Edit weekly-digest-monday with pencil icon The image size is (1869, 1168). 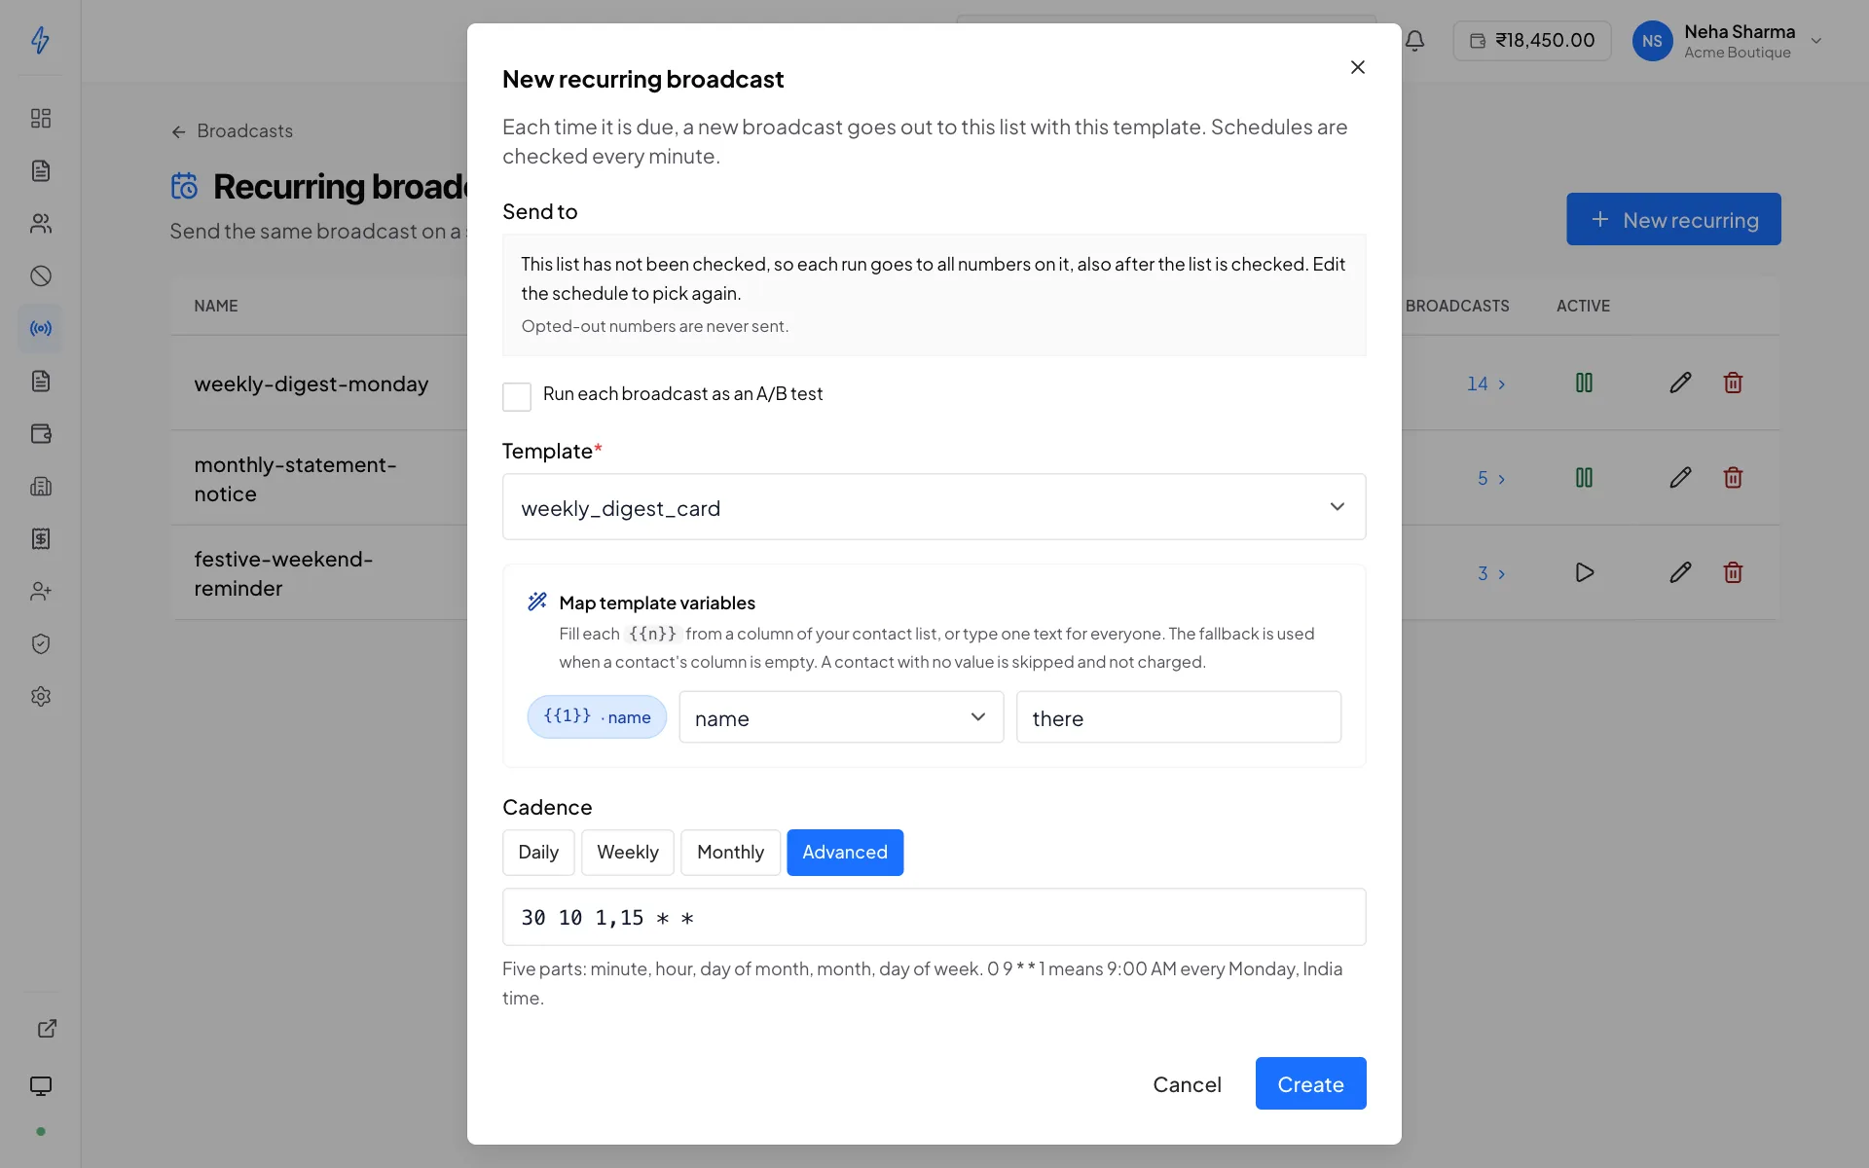(1680, 383)
